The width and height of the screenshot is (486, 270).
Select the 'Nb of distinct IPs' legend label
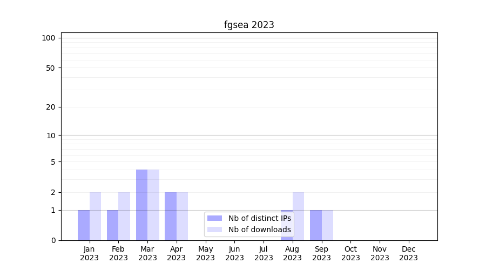(259, 218)
